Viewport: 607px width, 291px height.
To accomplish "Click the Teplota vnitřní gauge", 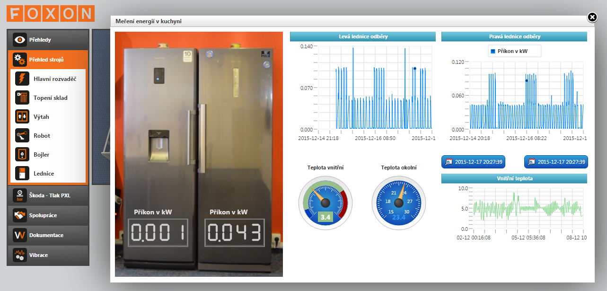I will tap(325, 203).
